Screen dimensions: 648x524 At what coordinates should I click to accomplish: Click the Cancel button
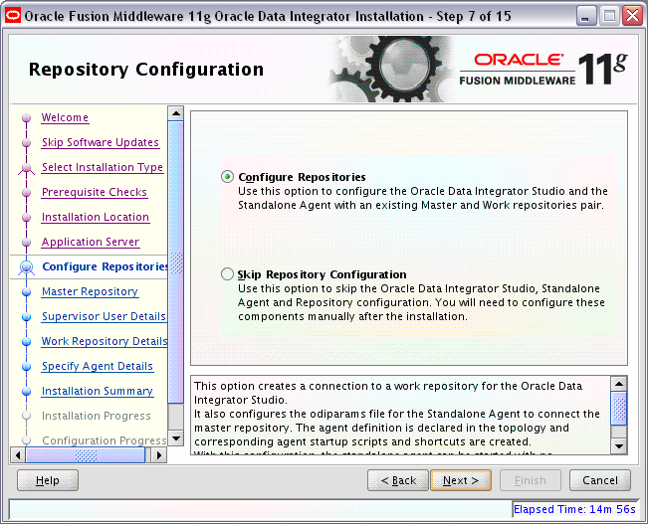pos(600,480)
